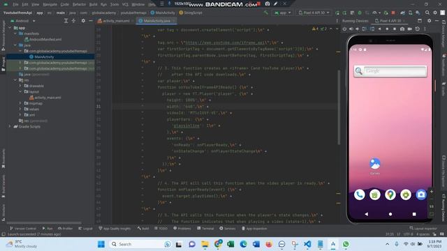Open the Version Control tool window
This screenshot has width=447, height=251.
coord(23,229)
